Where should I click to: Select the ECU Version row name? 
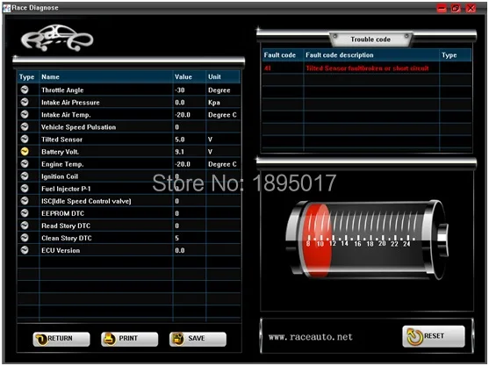61,250
